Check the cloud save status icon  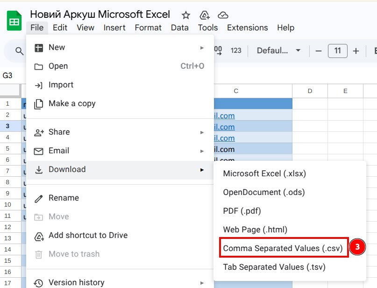click(223, 15)
